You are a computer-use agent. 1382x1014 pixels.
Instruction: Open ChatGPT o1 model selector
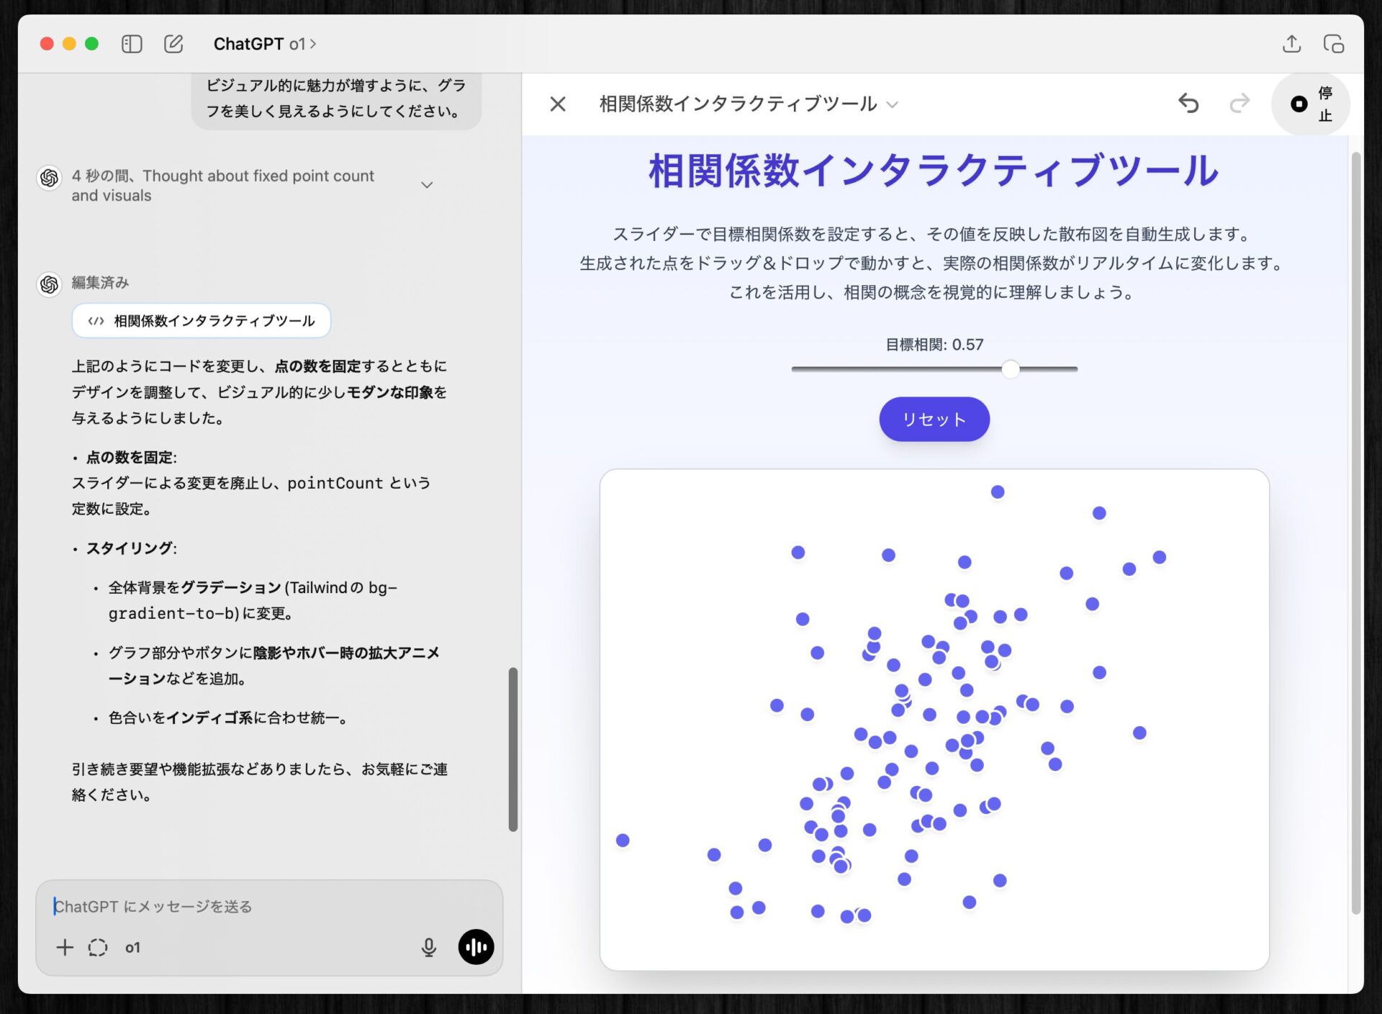(264, 44)
